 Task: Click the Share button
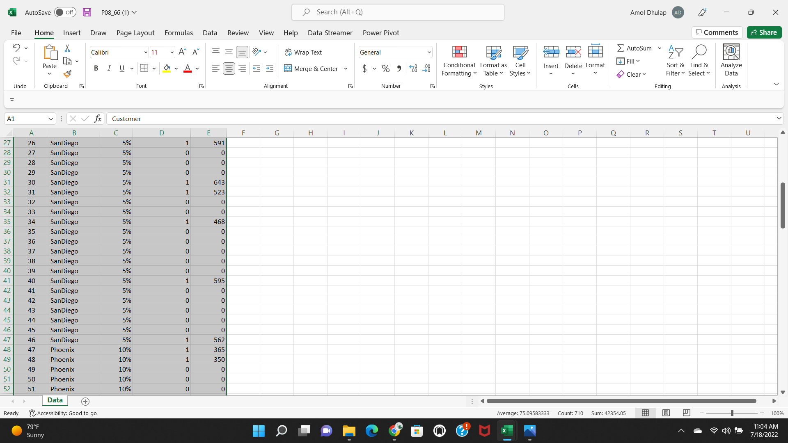tap(764, 32)
